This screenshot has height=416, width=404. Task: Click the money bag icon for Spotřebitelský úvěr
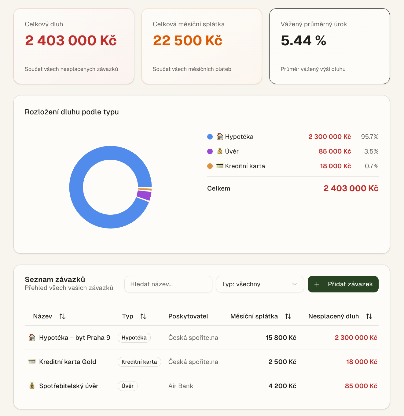pos(31,386)
